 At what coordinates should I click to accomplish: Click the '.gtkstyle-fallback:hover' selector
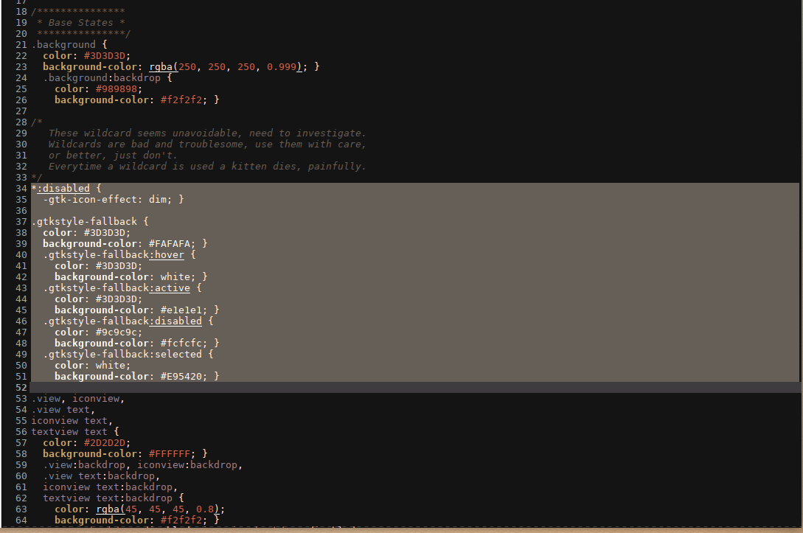[x=113, y=255]
